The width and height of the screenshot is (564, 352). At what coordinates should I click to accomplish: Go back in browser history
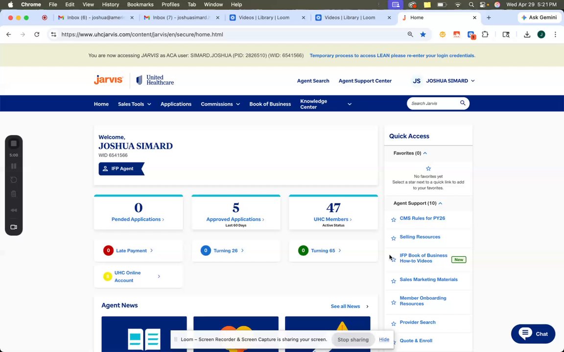(9, 35)
